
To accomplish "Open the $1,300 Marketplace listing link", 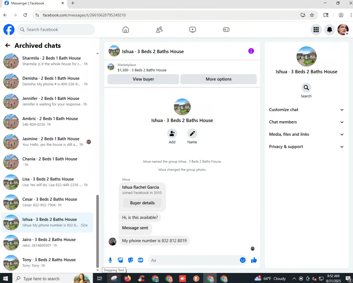I will (142, 70).
